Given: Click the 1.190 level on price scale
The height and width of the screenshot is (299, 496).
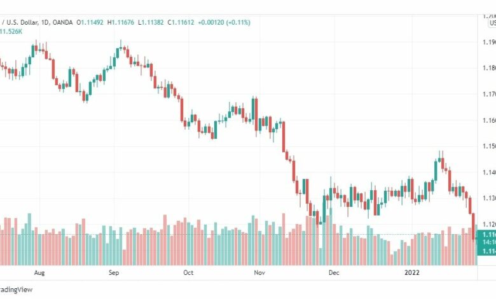Looking at the screenshot, I should coord(489,42).
